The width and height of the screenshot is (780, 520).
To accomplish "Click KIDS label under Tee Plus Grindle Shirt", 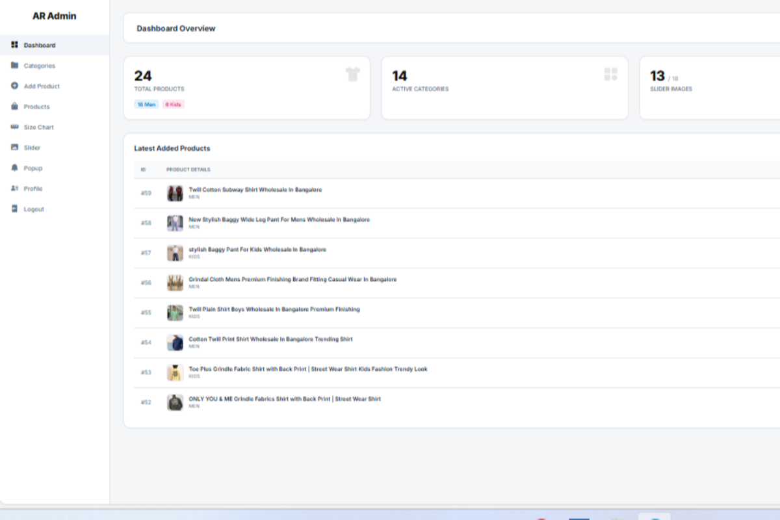I will [194, 376].
